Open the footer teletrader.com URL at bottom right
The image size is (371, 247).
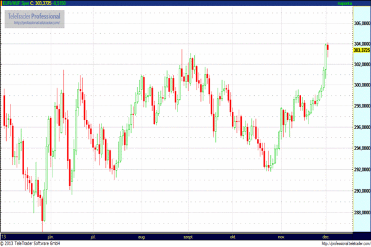click(346, 244)
